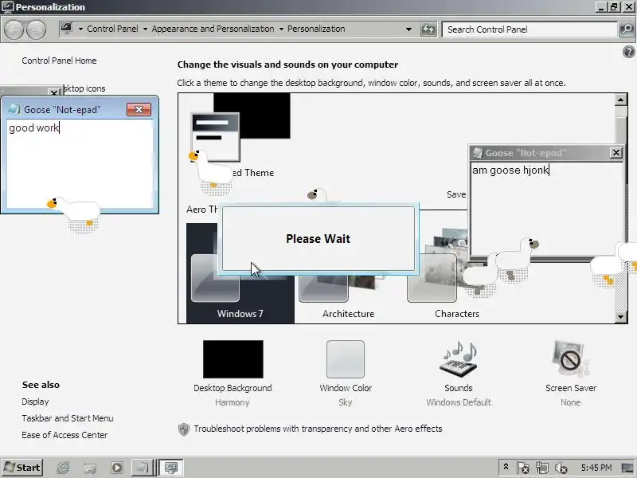Click the Action Center flag tray icon
This screenshot has height=478, width=637.
coord(523,468)
